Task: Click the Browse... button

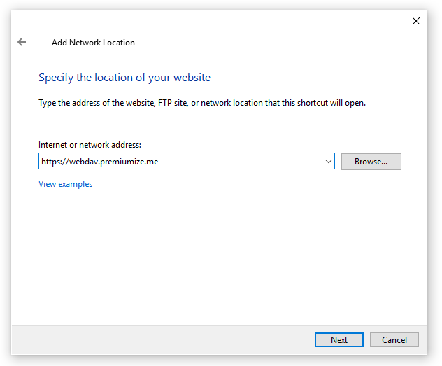Action: [x=371, y=162]
